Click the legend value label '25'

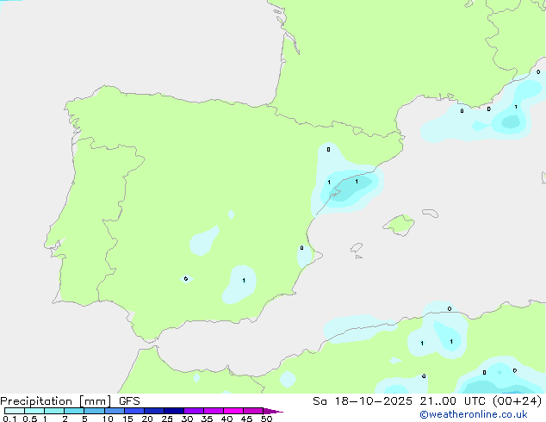(x=167, y=419)
